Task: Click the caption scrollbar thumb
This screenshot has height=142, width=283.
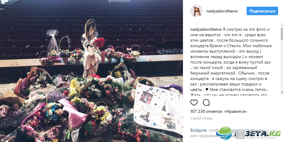Action: click(x=281, y=33)
